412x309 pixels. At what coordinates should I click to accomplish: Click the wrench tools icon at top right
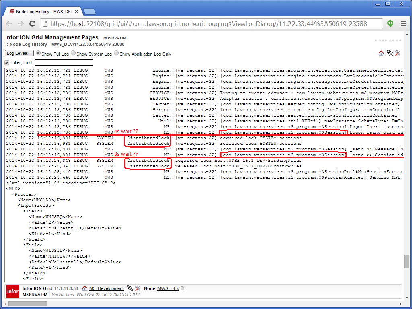point(398,53)
